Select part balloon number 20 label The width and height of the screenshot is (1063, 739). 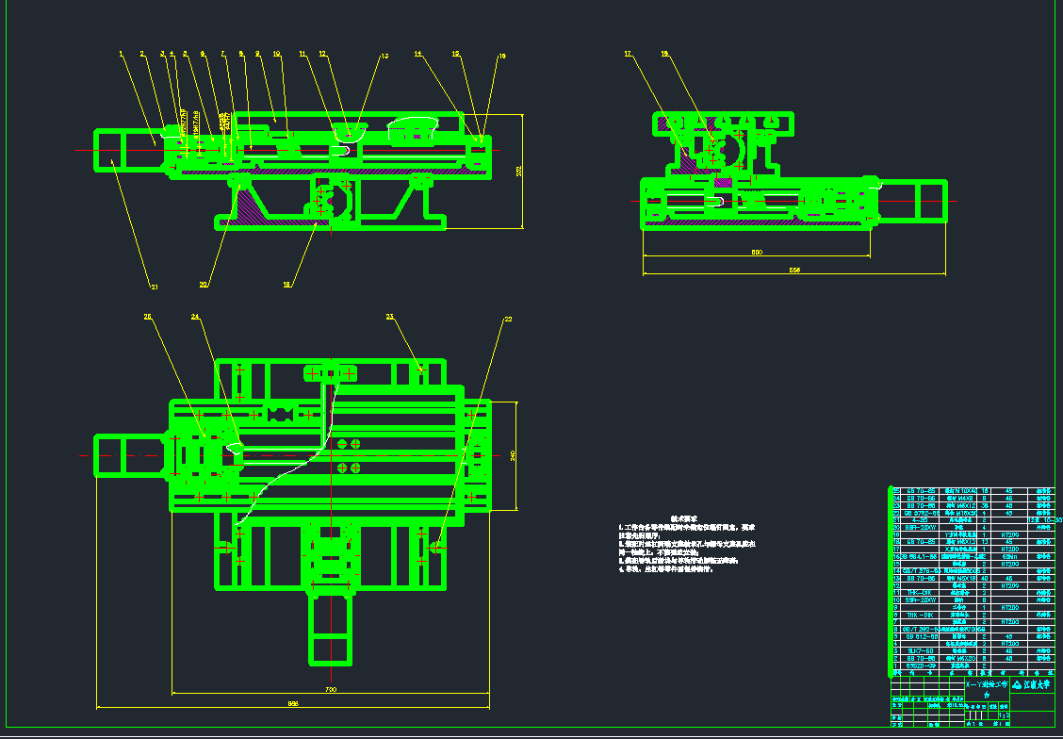(204, 284)
